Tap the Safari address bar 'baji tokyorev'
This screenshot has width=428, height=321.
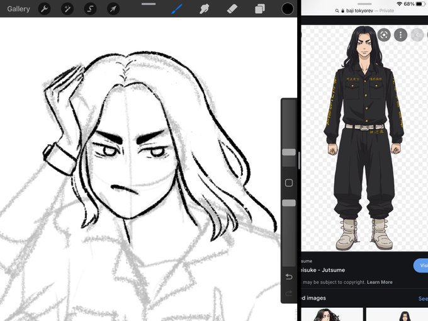click(x=364, y=11)
